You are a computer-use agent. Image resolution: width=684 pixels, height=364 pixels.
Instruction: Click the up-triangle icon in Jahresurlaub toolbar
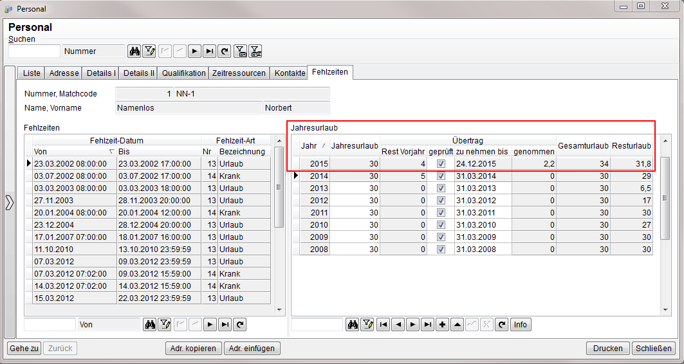457,325
